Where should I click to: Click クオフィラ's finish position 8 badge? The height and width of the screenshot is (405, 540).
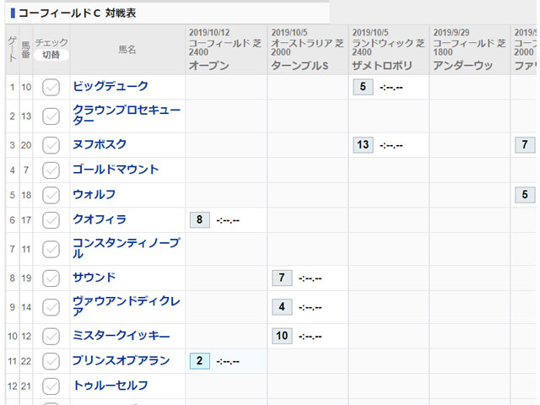[x=199, y=219]
